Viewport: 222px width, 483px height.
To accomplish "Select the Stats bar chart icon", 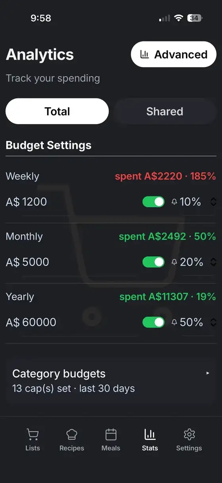I will (150, 435).
